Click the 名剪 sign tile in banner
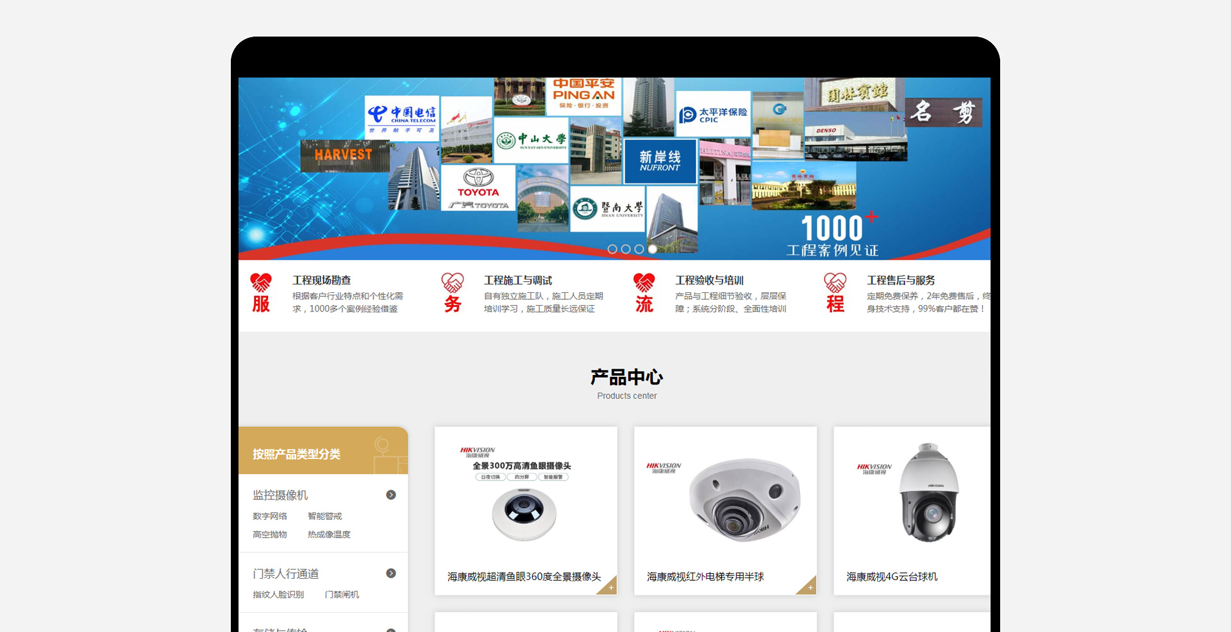Viewport: 1231px width, 632px height. pyautogui.click(x=944, y=112)
